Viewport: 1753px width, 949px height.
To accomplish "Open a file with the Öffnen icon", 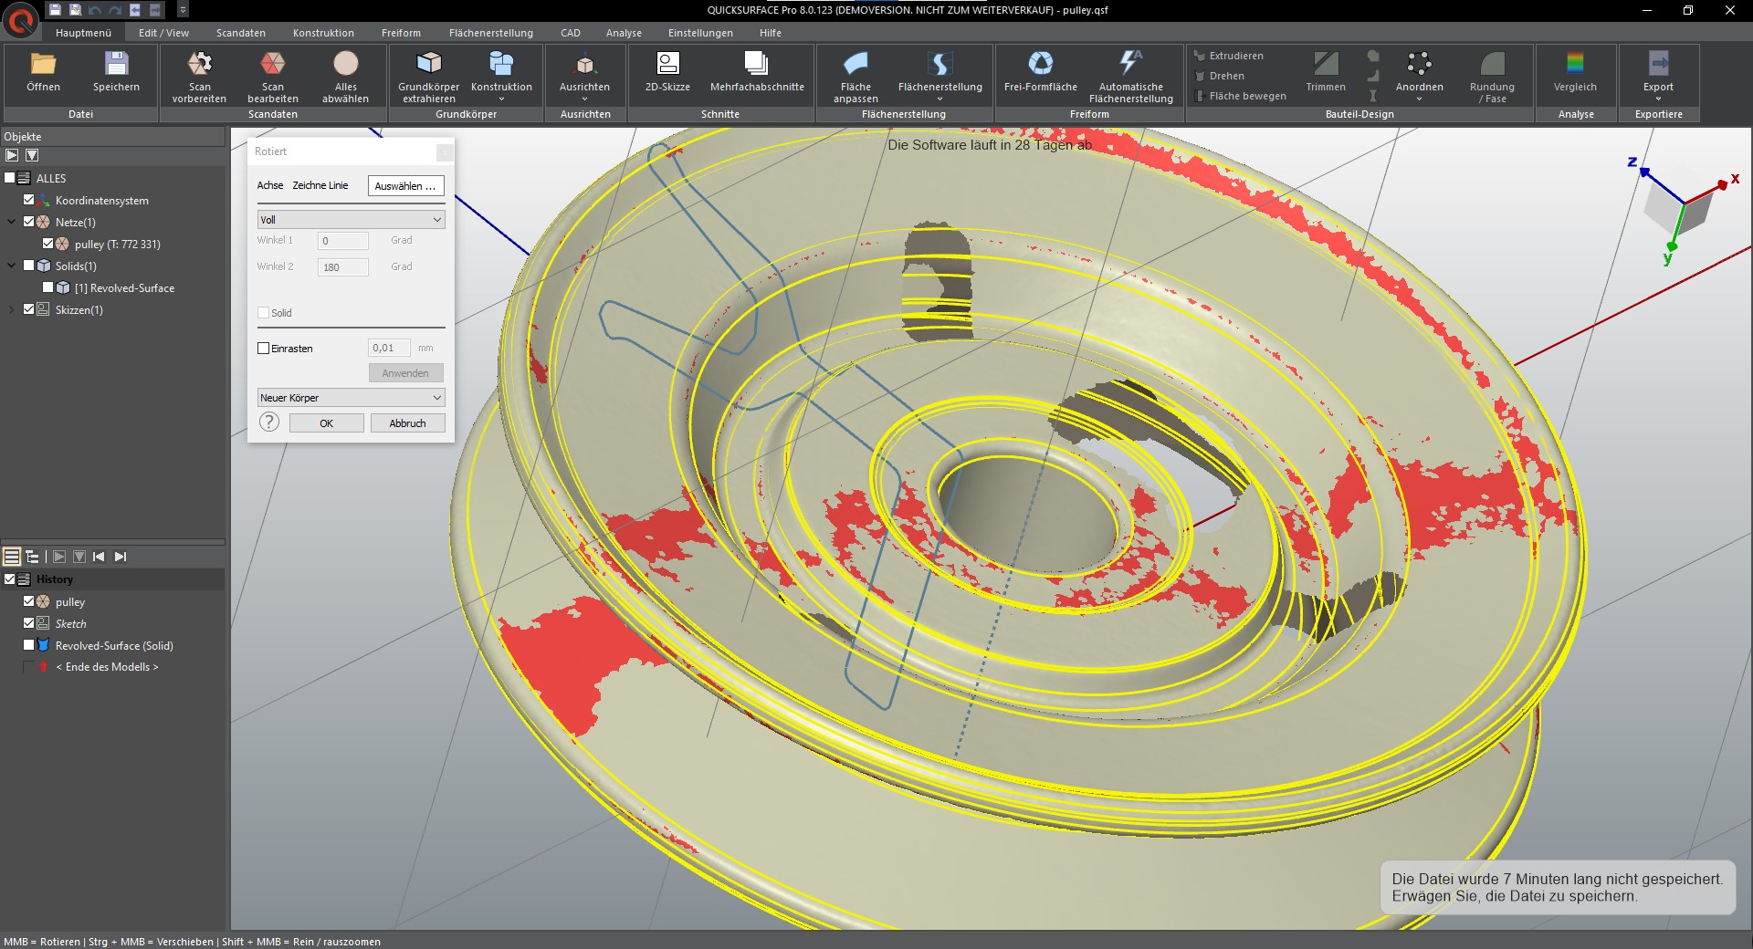I will [x=43, y=72].
